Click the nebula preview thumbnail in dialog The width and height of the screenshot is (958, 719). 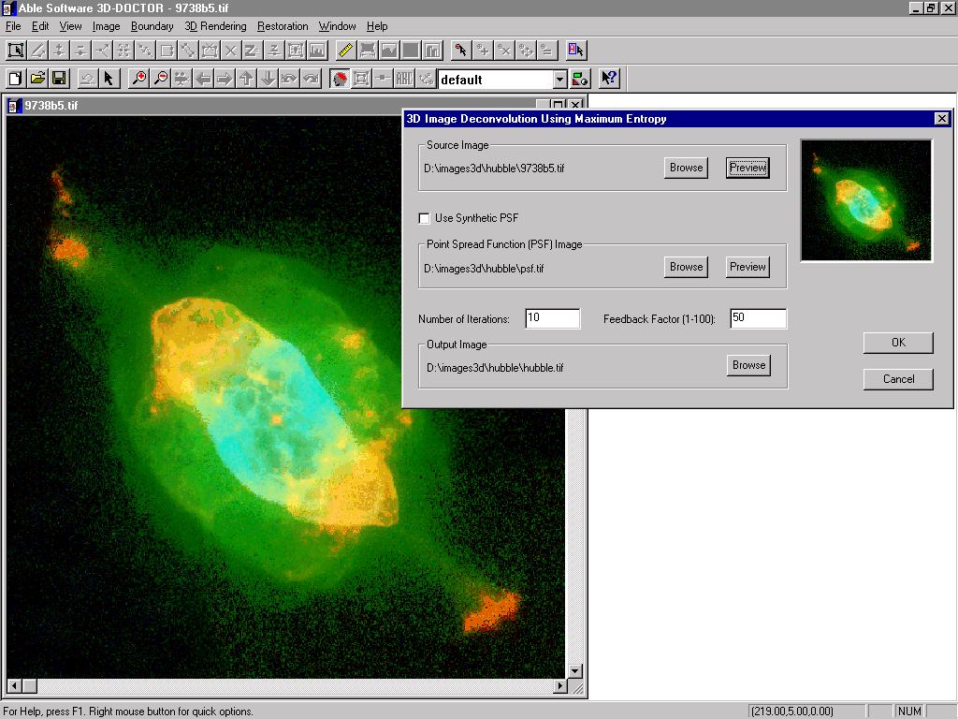866,200
